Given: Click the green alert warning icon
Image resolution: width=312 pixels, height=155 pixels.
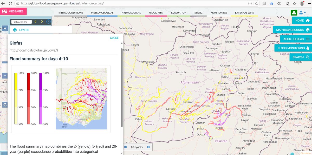Looking at the screenshot, I should 294,12.
